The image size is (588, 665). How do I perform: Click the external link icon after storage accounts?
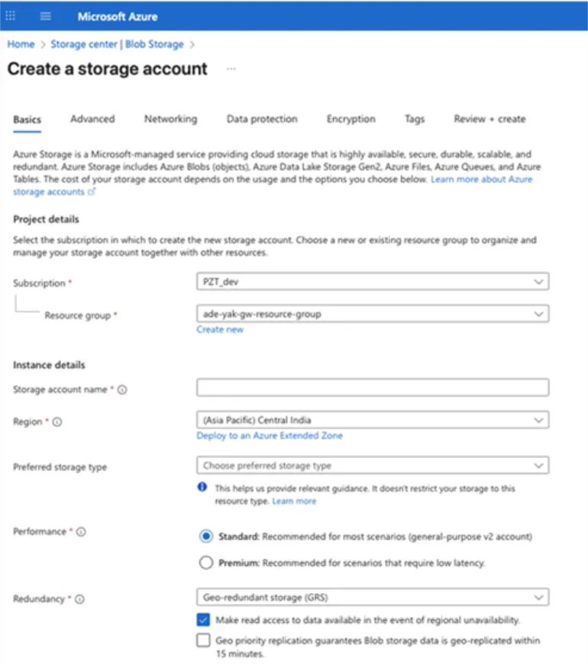coord(92,192)
